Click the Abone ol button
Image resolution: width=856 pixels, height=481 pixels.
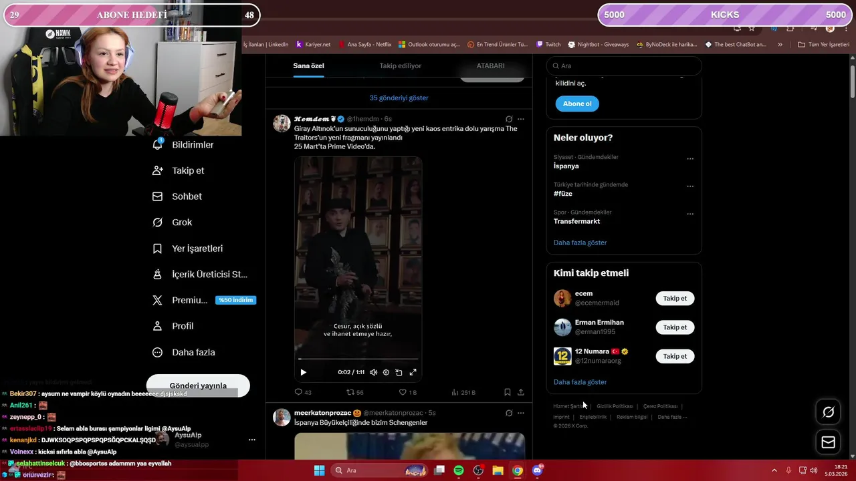pyautogui.click(x=577, y=104)
